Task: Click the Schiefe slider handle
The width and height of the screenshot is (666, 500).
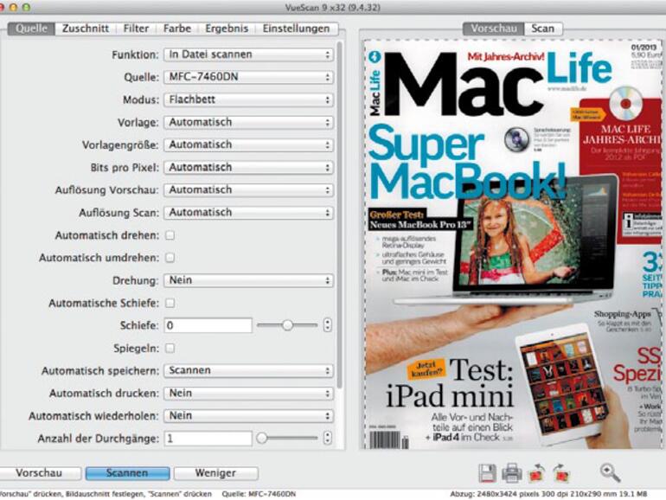Action: coord(287,325)
